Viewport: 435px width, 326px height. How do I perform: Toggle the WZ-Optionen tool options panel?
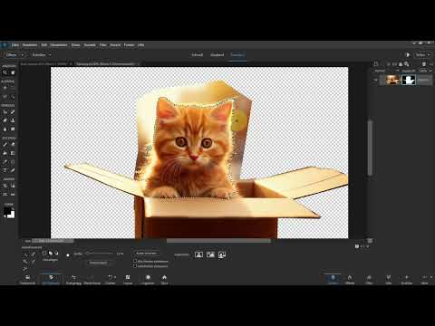click(51, 279)
